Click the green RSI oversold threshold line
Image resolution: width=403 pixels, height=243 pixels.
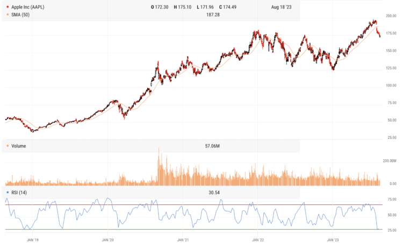point(194,229)
